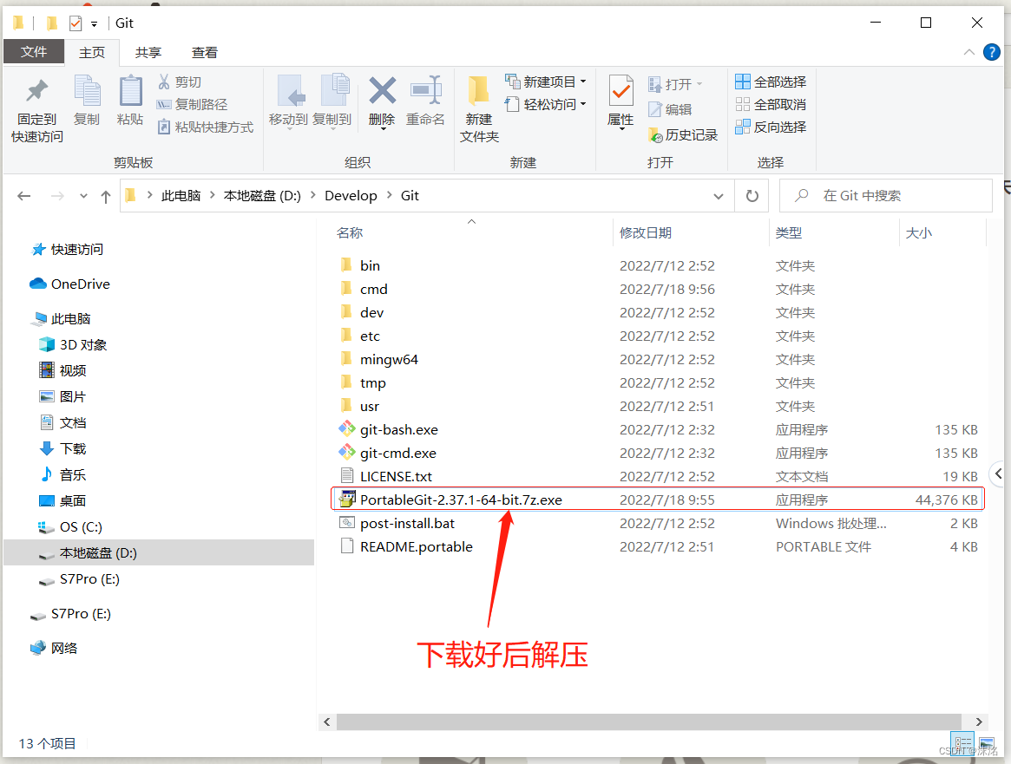This screenshot has width=1011, height=764.
Task: Select the usr folder
Action: coord(370,406)
